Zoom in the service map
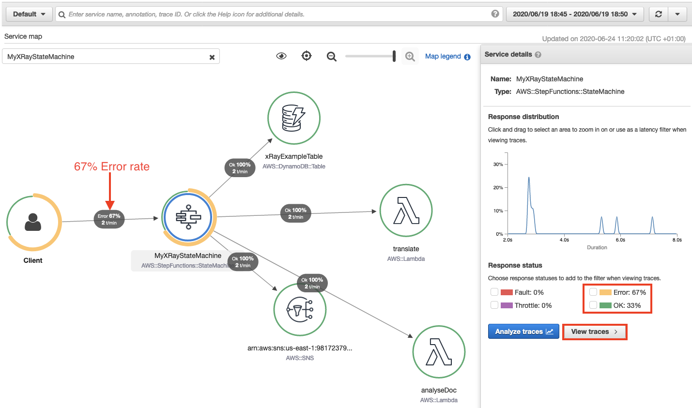Viewport: 692px width, 408px height. 410,57
